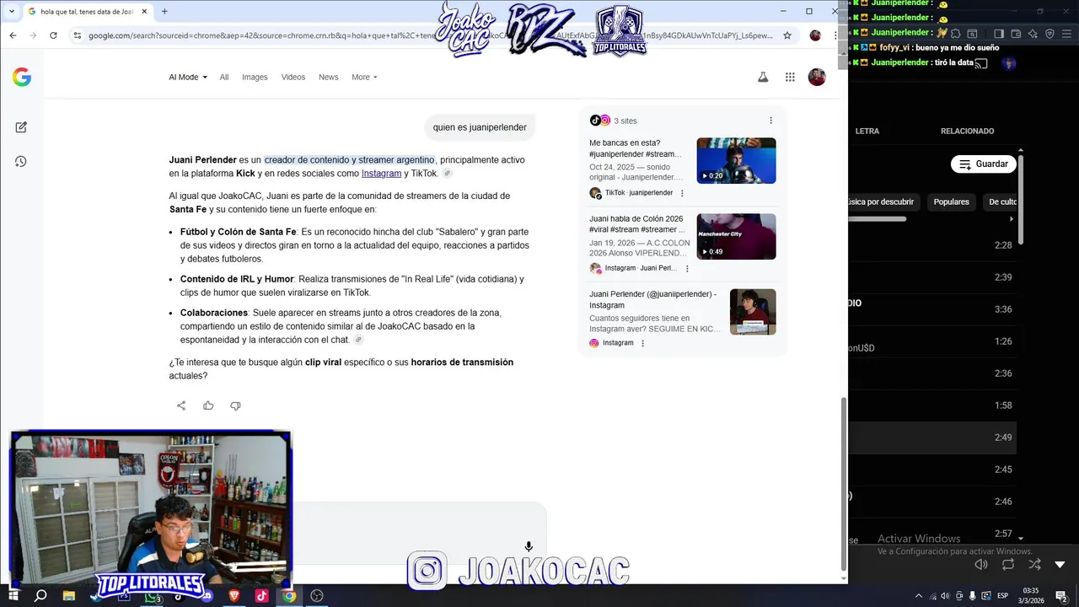Open the RELACIONADO tab in music player

click(967, 131)
